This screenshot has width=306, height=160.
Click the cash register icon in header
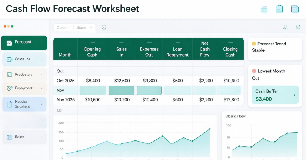coord(264,9)
